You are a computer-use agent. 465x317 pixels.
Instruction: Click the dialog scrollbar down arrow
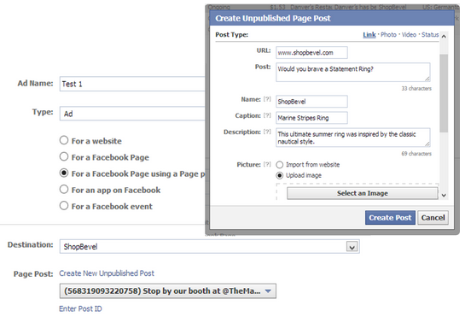(444, 195)
